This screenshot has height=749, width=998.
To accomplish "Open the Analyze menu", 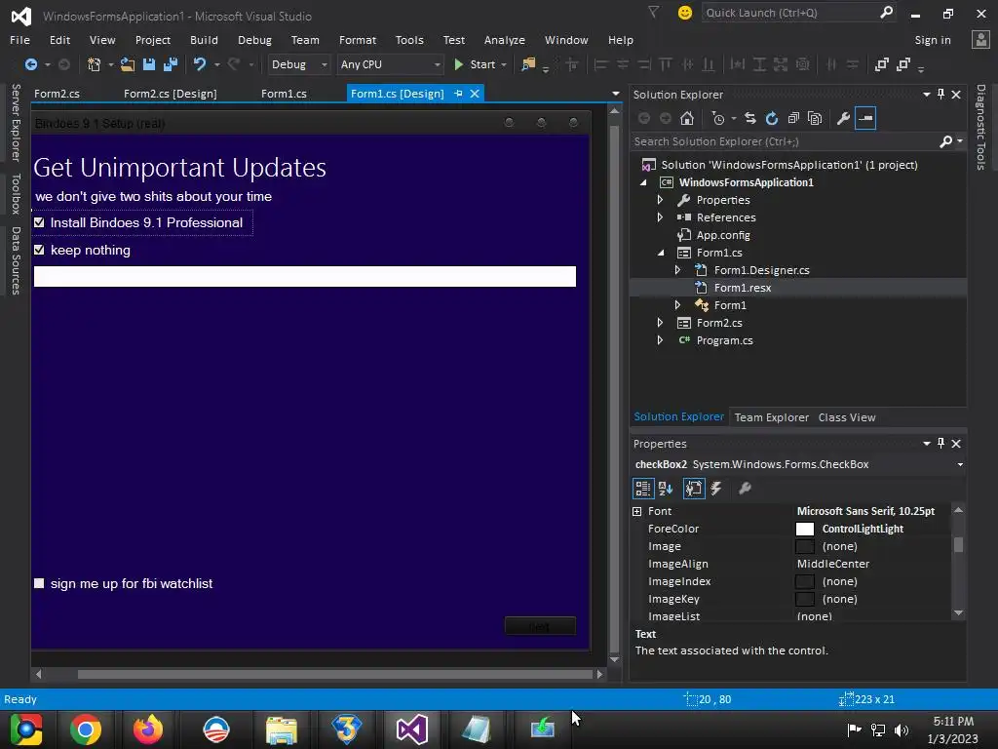I will 504,39.
